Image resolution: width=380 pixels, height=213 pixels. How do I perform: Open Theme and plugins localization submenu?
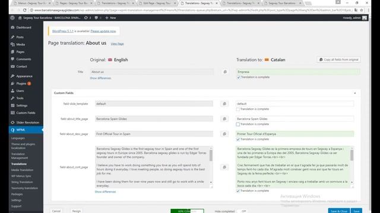pos(23,146)
